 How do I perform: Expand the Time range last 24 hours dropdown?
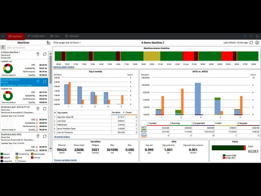pos(67,42)
